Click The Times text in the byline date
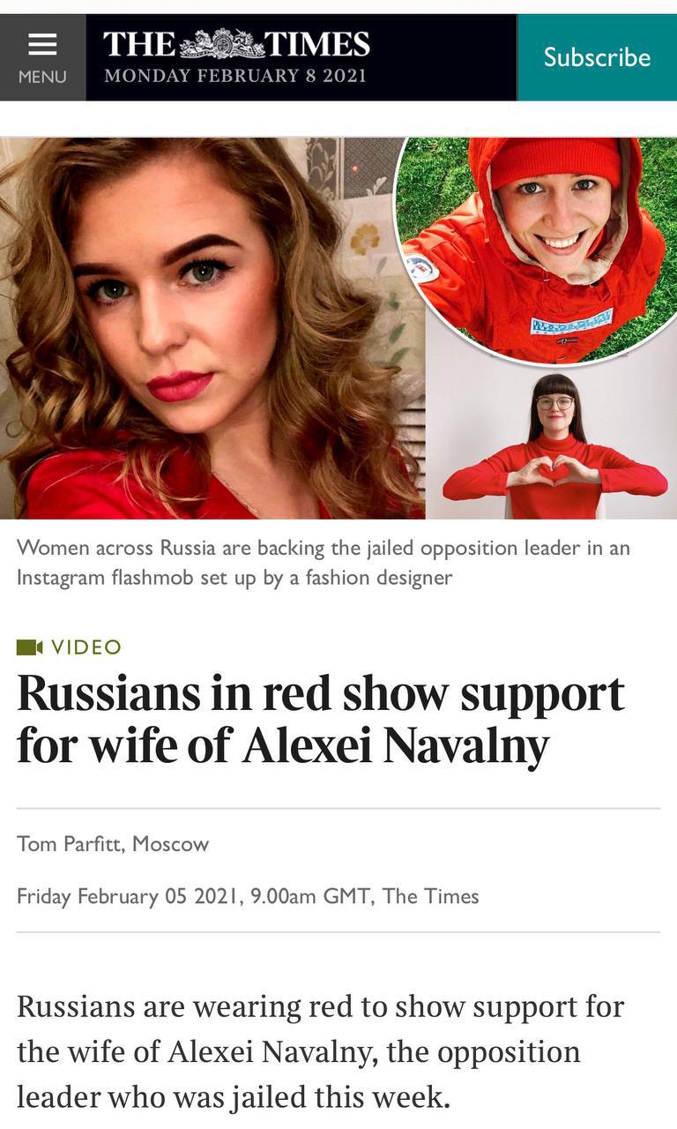The height and width of the screenshot is (1129, 677). coord(431,896)
